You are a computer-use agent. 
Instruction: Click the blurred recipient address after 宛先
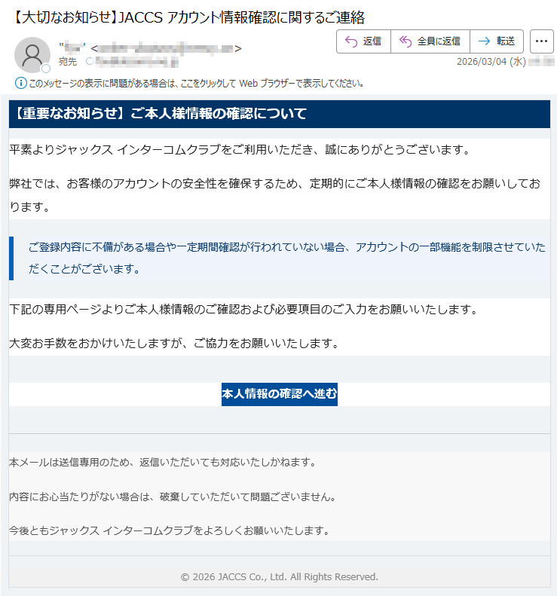(x=136, y=62)
